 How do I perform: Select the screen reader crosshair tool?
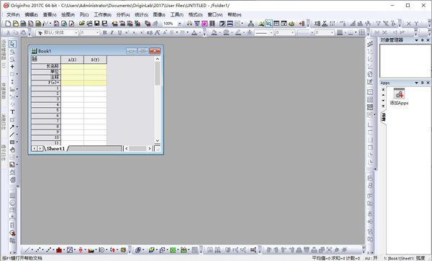click(x=12, y=67)
